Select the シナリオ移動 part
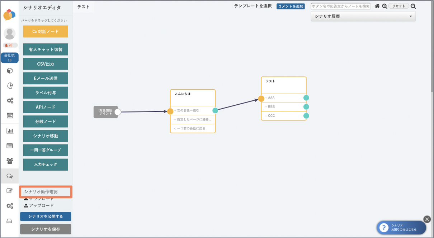434x238 pixels. [46, 136]
